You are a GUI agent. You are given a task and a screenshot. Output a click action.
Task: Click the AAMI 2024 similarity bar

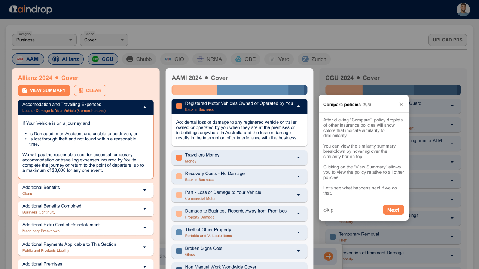point(239,90)
